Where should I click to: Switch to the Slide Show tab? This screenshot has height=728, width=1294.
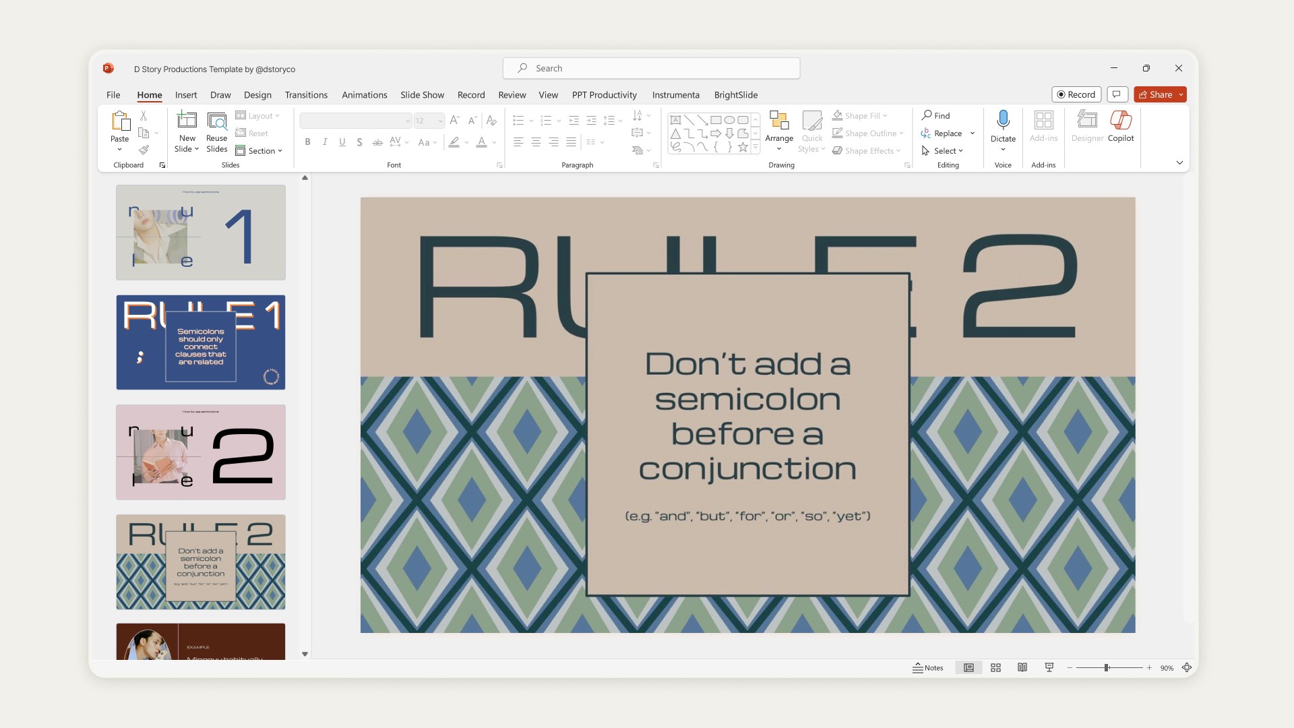[x=422, y=95]
